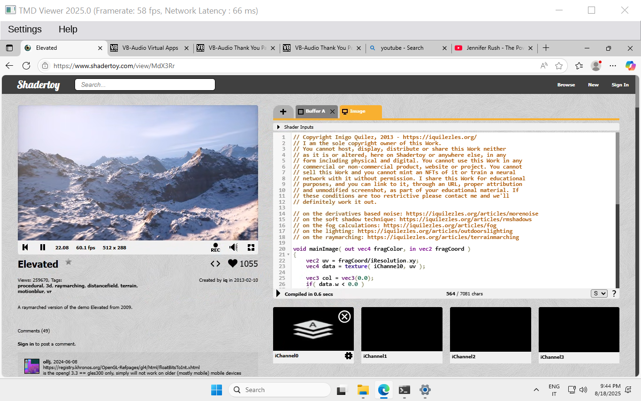Select iChannel0 Buffer A thumbnail
Screen dimensions: 641x401
click(x=313, y=329)
